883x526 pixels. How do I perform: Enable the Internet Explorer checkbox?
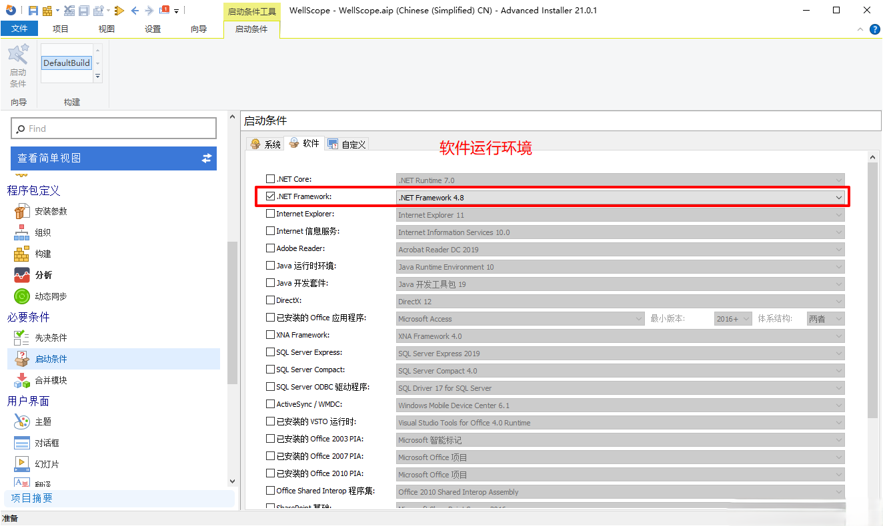point(270,214)
